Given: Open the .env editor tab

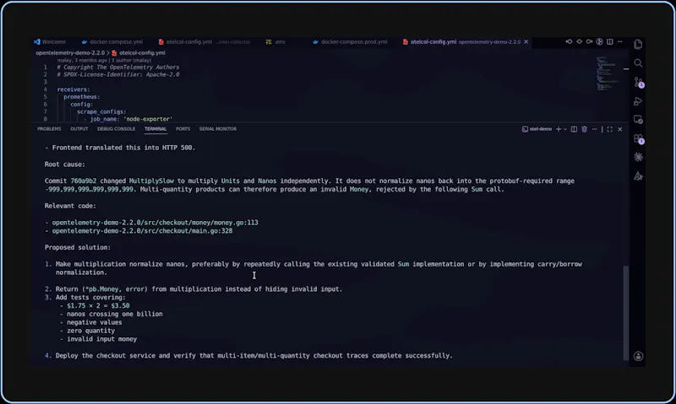Looking at the screenshot, I should pyautogui.click(x=276, y=41).
